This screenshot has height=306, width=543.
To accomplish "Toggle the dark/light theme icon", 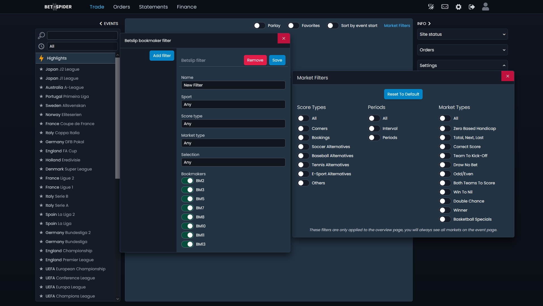I will pos(431,7).
